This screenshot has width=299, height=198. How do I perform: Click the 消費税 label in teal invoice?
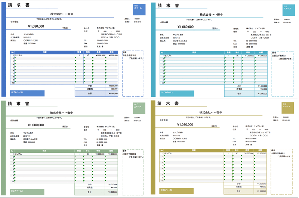(239, 89)
